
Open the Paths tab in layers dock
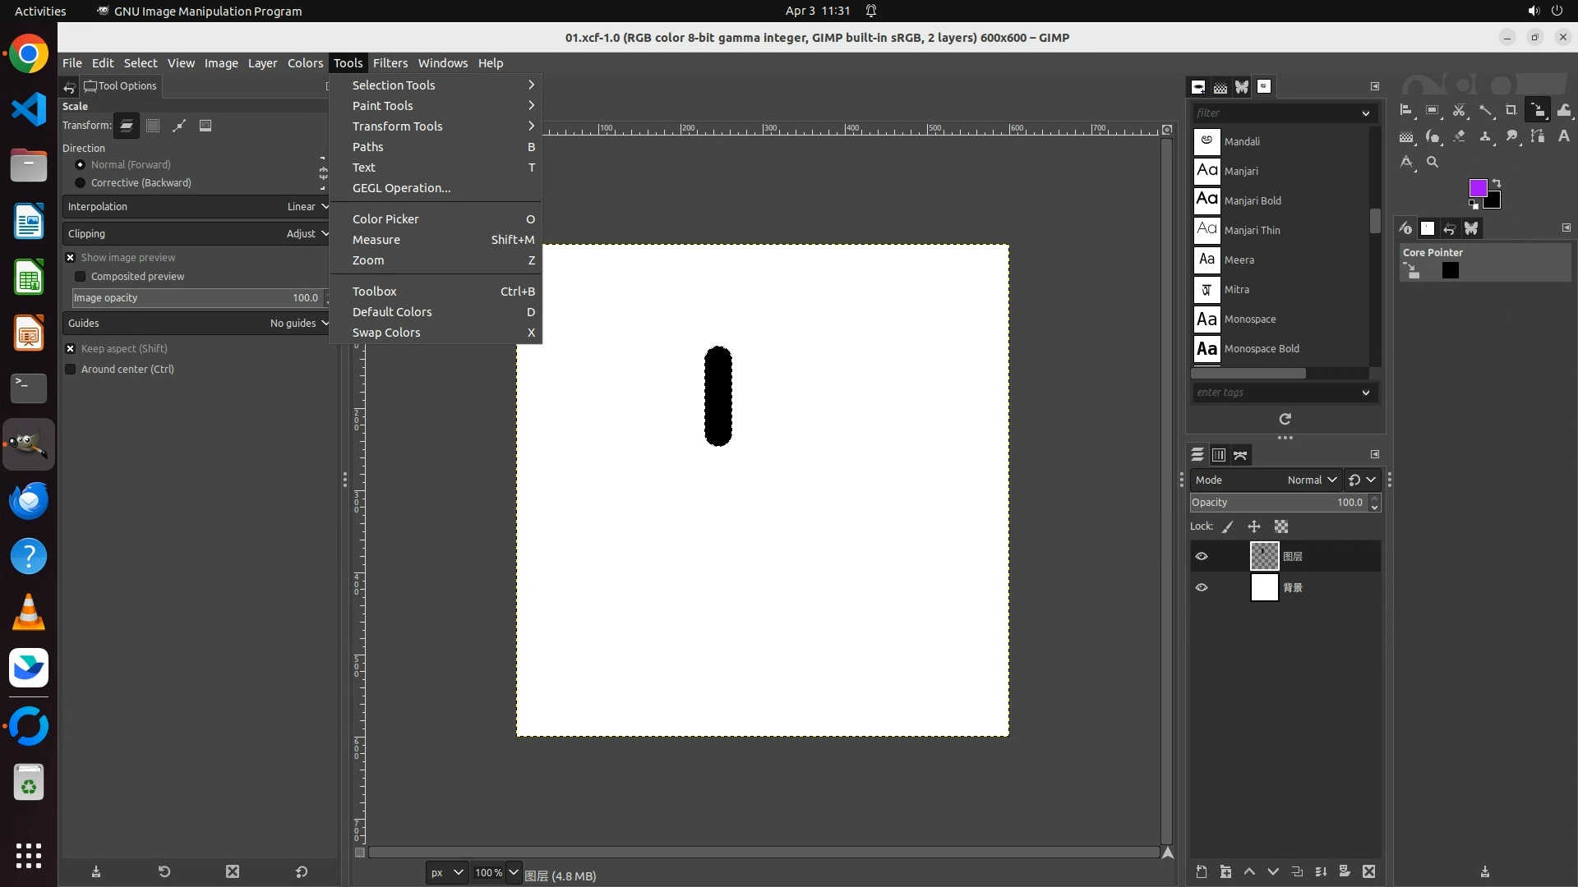click(x=1240, y=454)
